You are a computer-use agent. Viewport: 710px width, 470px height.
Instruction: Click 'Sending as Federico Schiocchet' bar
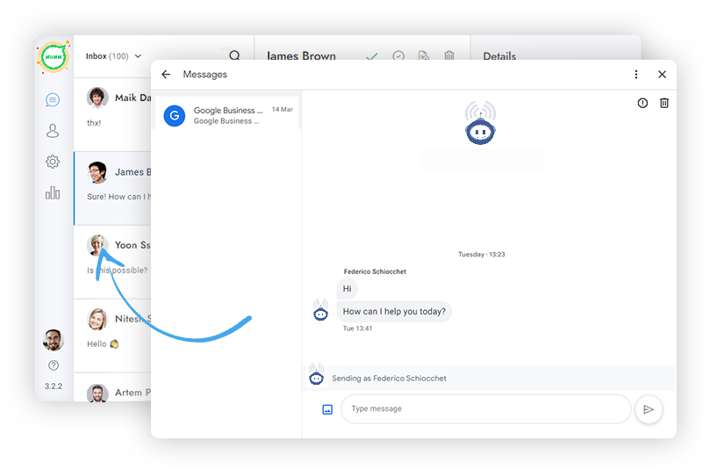point(490,378)
